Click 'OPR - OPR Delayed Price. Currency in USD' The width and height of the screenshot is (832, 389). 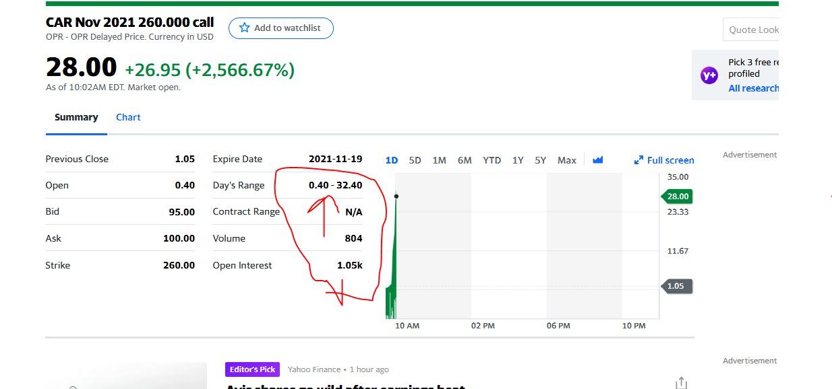129,37
